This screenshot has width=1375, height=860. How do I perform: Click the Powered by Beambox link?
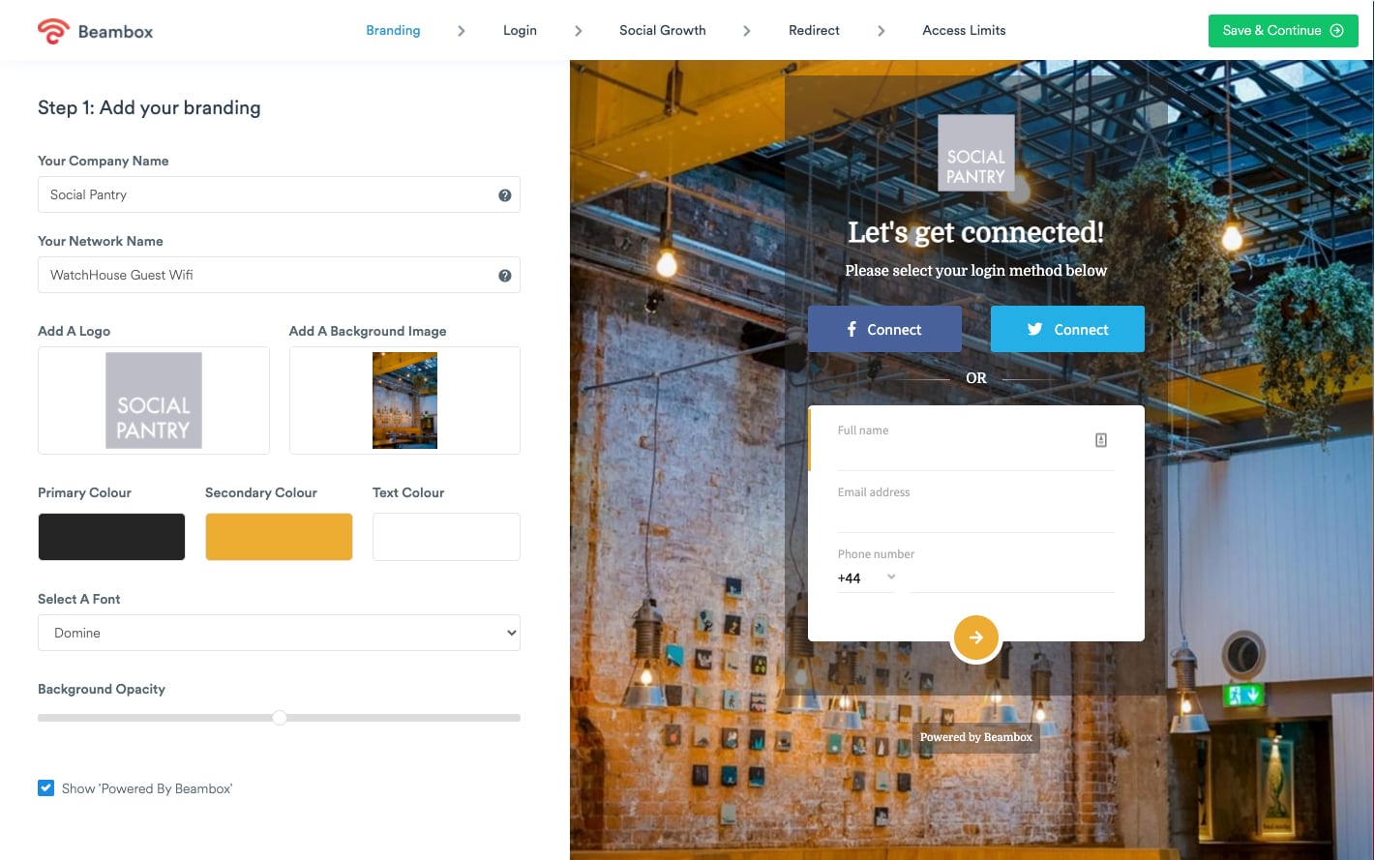pos(975,737)
